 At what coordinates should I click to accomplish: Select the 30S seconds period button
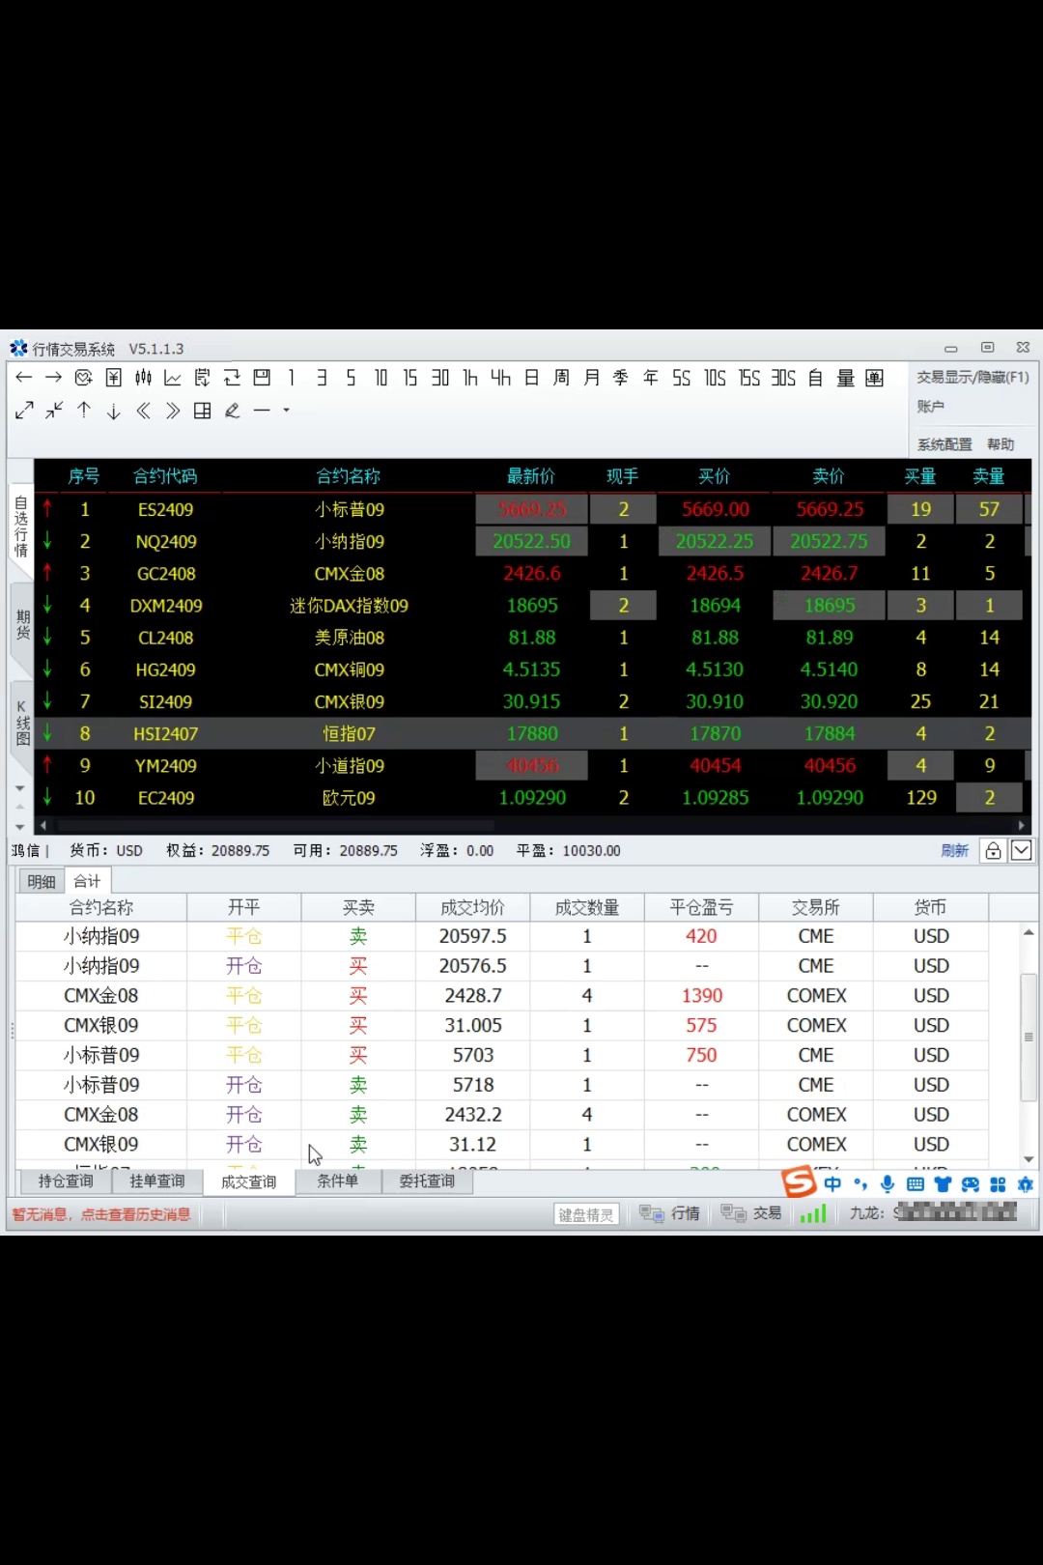783,378
